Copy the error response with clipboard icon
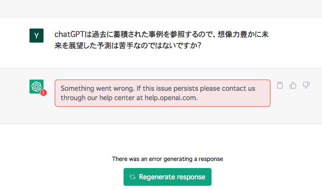This screenshot has width=322, height=190. pos(280,85)
